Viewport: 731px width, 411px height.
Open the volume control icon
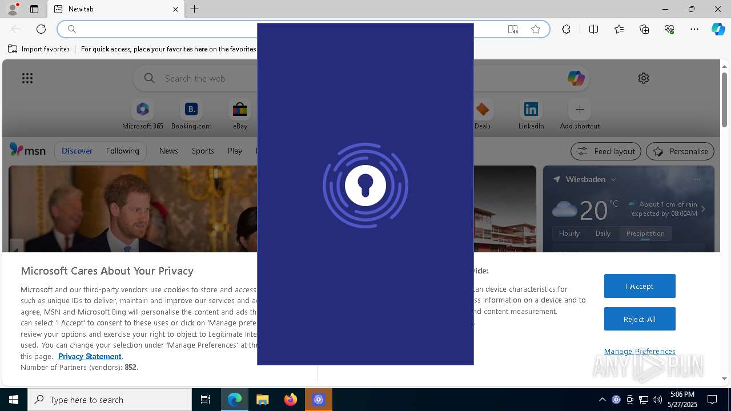coord(657,400)
